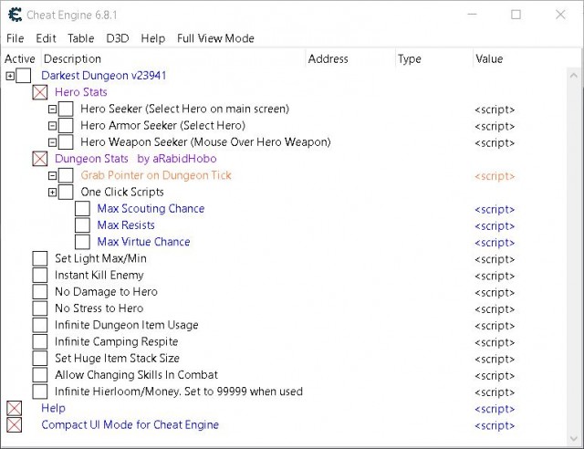The height and width of the screenshot is (449, 584).
Task: Expand the One Click Scripts group
Action: pyautogui.click(x=53, y=193)
